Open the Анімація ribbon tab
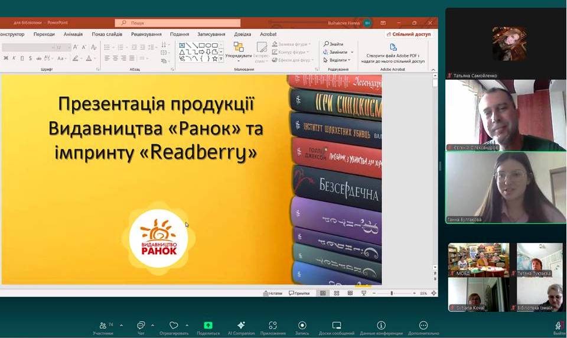 tap(73, 34)
